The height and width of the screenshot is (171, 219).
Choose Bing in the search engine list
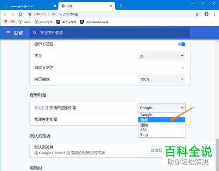162,135
